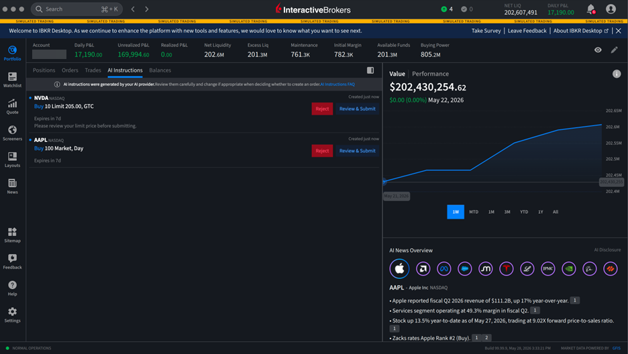The height and width of the screenshot is (354, 628).
Task: Select the All chart range
Action: pyautogui.click(x=556, y=212)
